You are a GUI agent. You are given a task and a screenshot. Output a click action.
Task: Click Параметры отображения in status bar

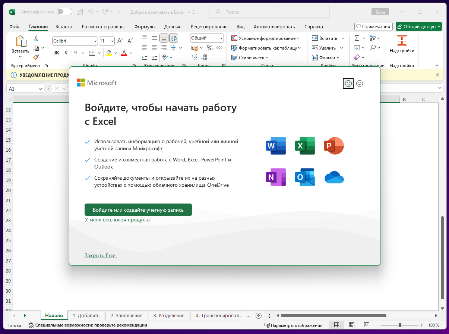point(293,325)
